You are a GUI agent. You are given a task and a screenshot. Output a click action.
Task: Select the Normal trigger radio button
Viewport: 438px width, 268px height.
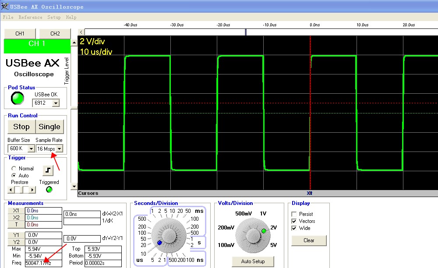pos(14,168)
